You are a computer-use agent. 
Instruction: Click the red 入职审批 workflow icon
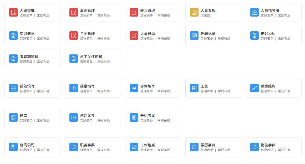tap(13, 12)
